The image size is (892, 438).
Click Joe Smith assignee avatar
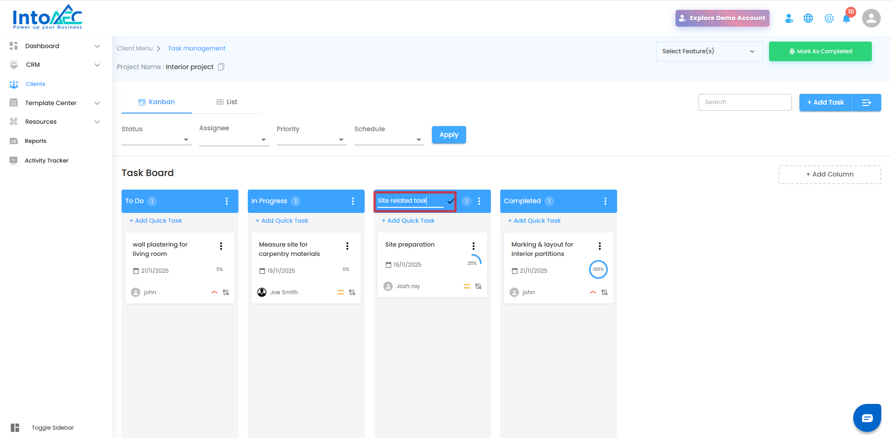262,292
